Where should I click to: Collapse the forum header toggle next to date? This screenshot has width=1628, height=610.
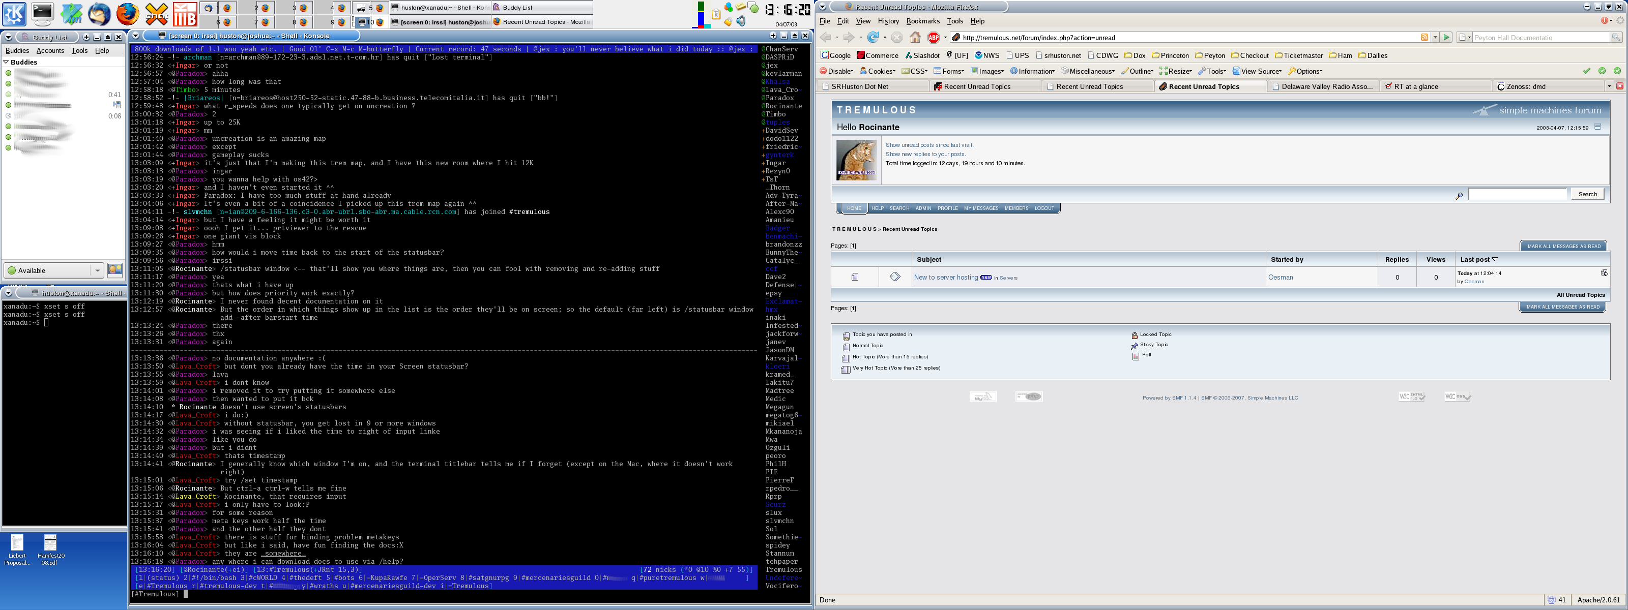tap(1597, 127)
